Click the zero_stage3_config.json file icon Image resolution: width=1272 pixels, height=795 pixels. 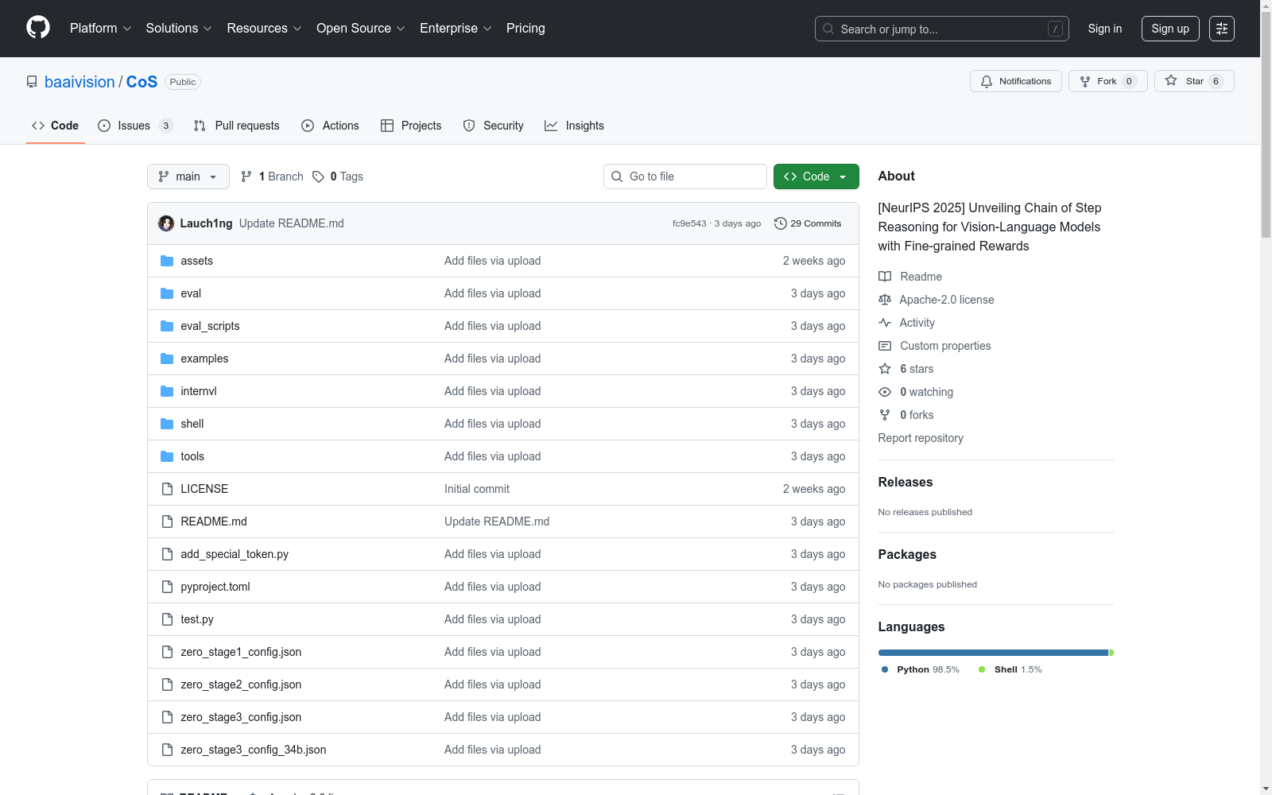point(167,717)
